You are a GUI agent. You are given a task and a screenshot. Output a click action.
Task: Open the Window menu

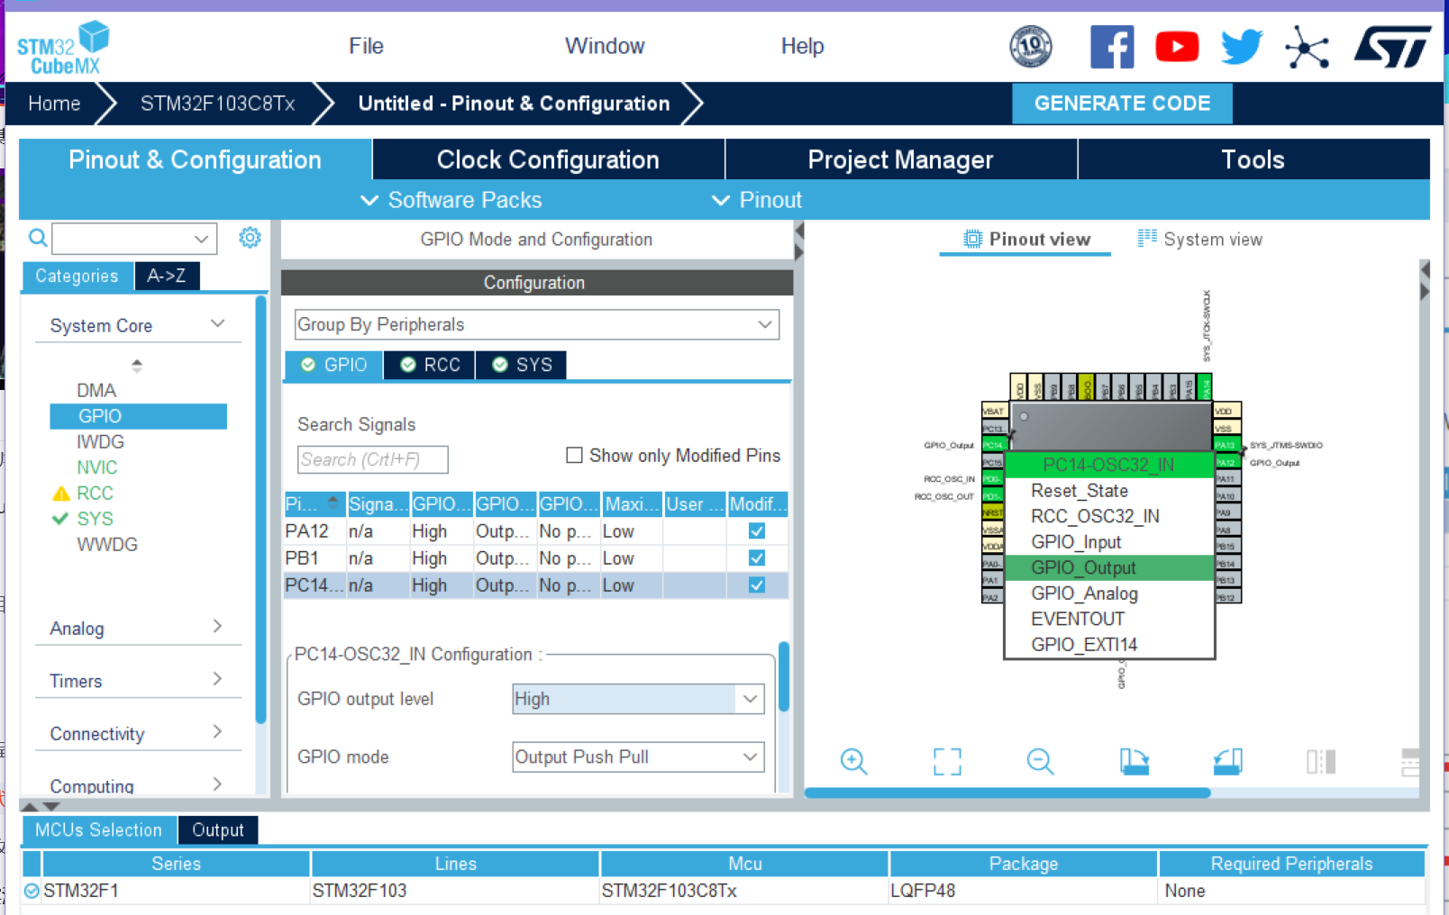point(605,46)
